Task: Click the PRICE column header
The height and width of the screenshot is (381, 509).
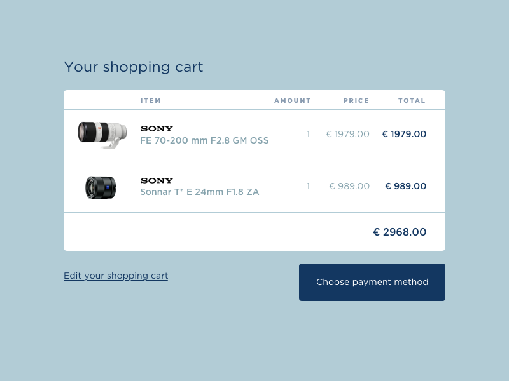Action: (356, 100)
